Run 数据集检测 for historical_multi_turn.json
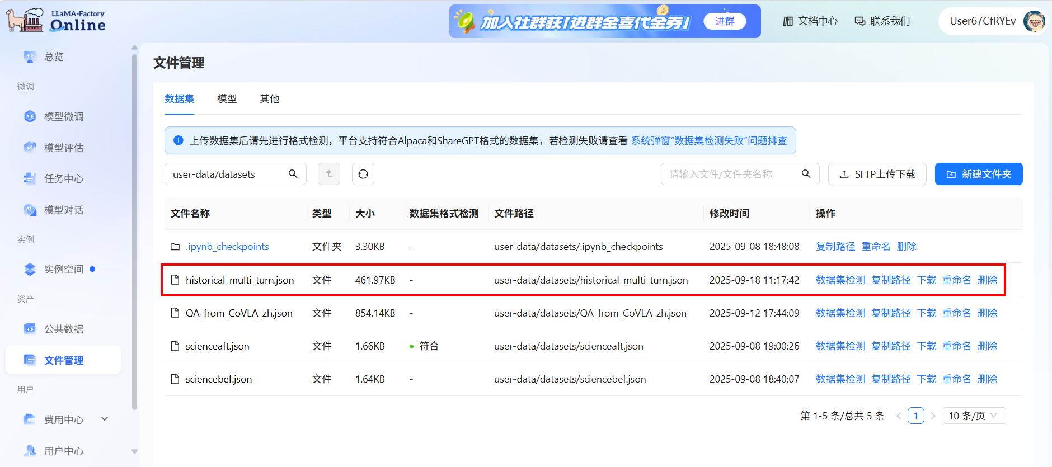Viewport: 1052px width, 467px height. point(840,280)
